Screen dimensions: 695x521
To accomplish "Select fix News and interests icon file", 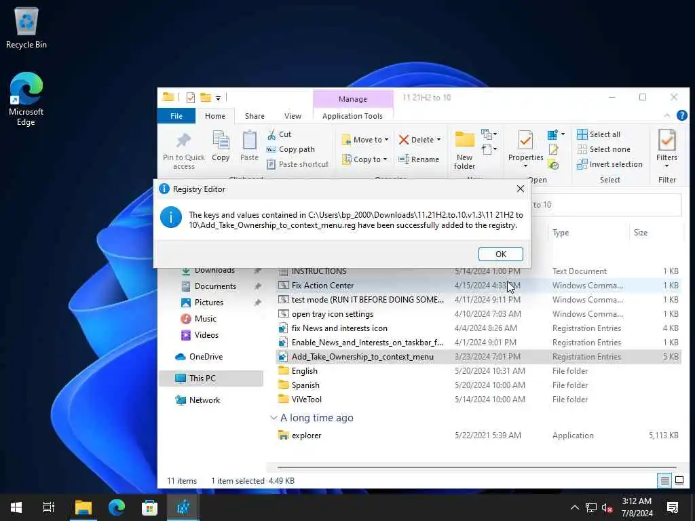I will click(478, 328).
